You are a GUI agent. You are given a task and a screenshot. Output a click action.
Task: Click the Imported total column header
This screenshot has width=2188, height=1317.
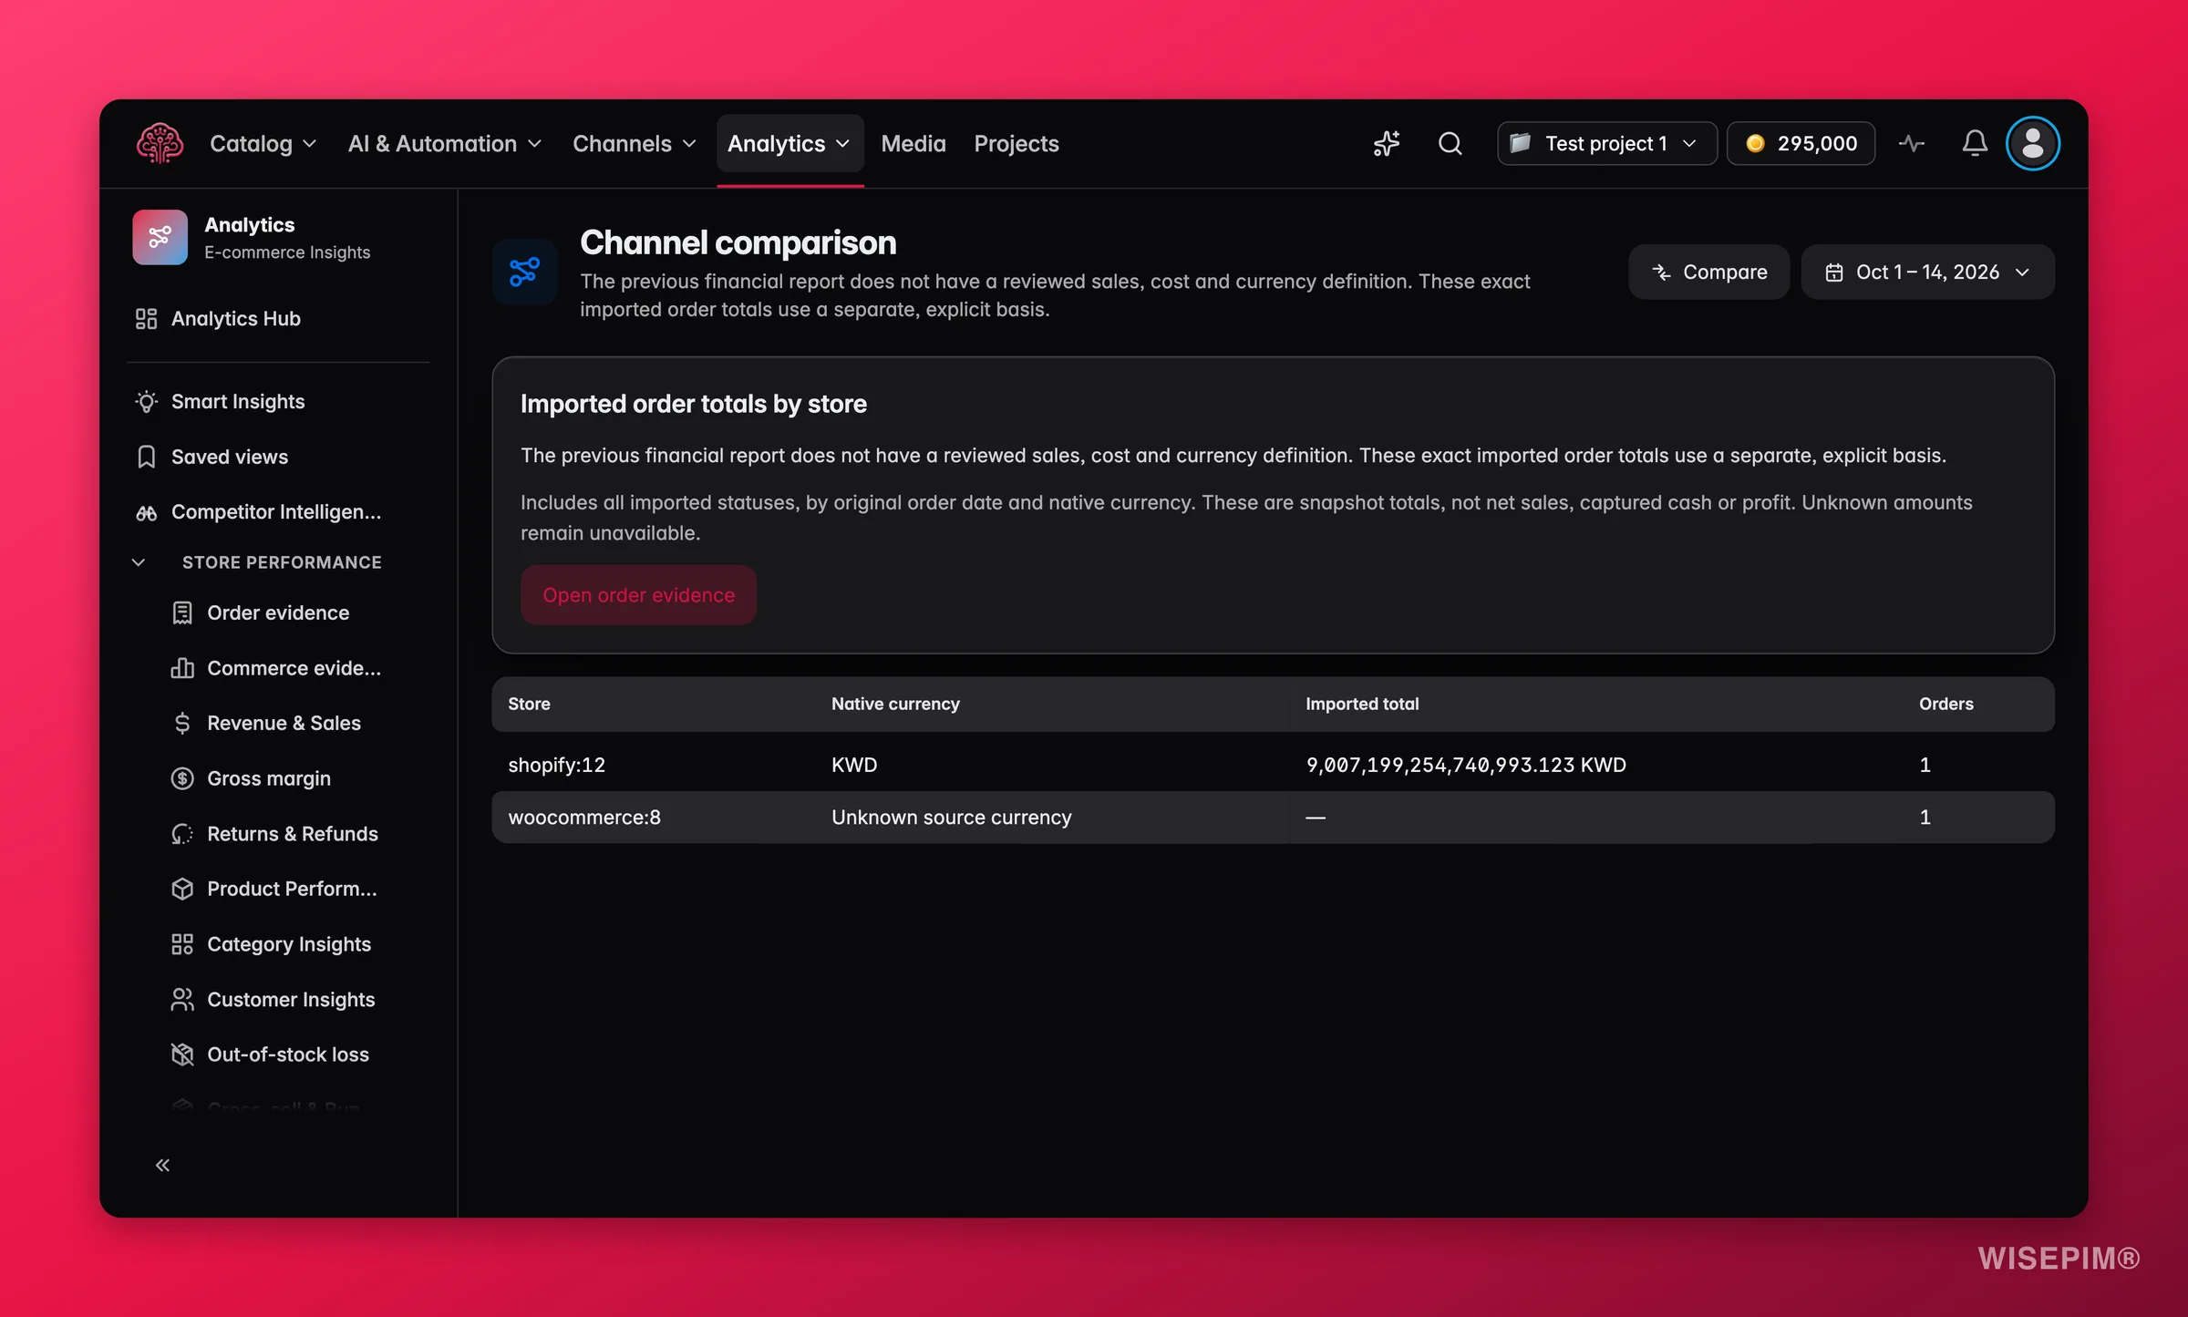tap(1362, 704)
